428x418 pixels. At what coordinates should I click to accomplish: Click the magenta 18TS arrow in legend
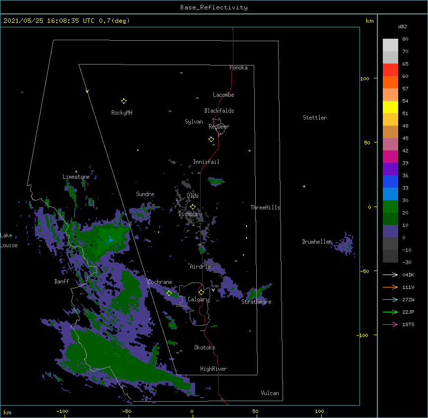point(390,324)
